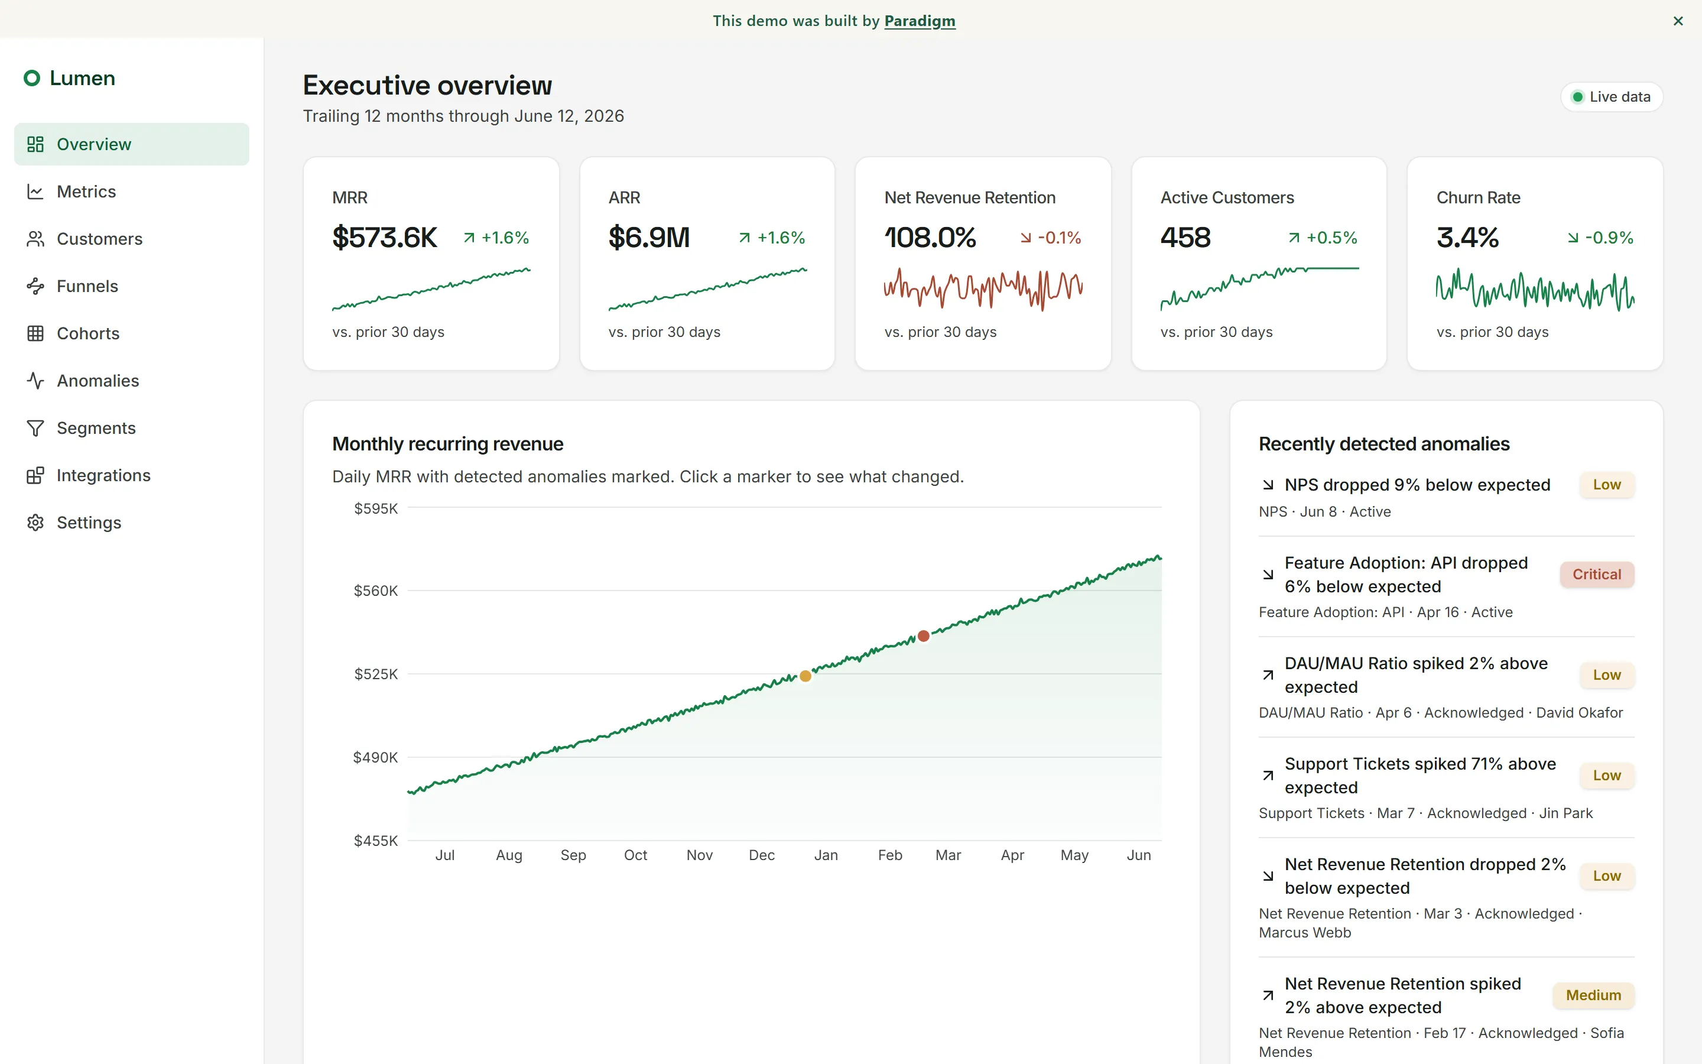Click up-arrow icon of Support Tickets anomaly

coord(1268,776)
